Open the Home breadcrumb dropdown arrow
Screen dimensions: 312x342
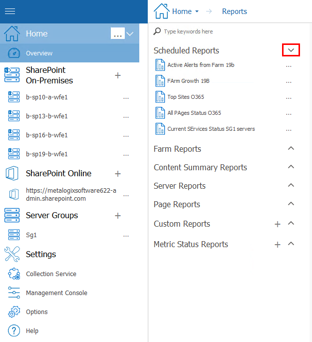(197, 11)
